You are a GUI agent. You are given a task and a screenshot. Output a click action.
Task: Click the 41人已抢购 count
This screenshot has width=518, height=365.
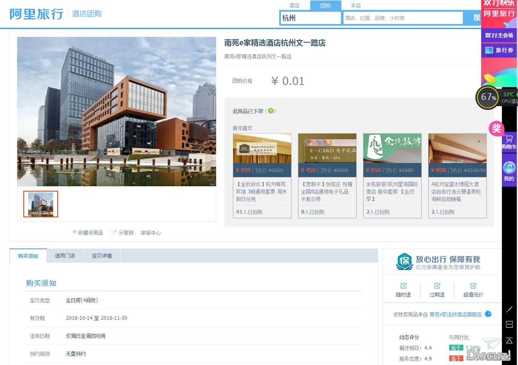(249, 212)
